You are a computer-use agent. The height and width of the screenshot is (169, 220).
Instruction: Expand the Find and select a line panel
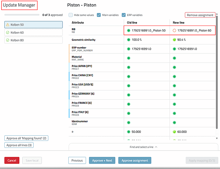pos(143,147)
